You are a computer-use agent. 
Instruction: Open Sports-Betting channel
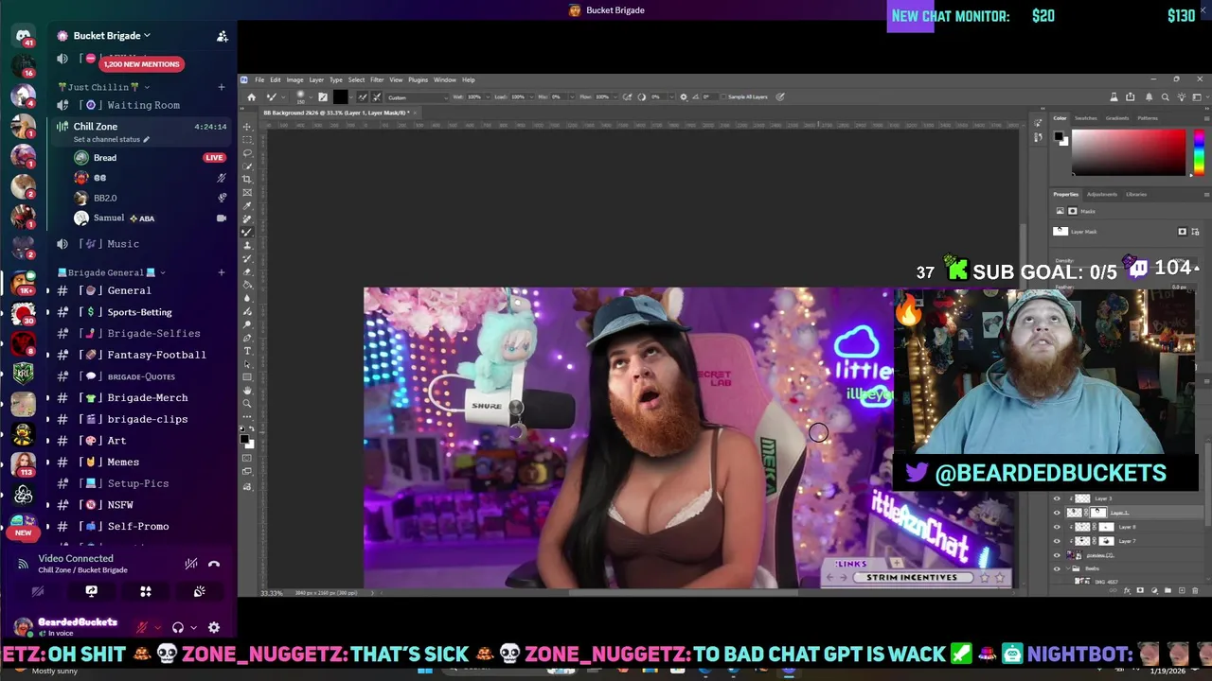tap(139, 312)
